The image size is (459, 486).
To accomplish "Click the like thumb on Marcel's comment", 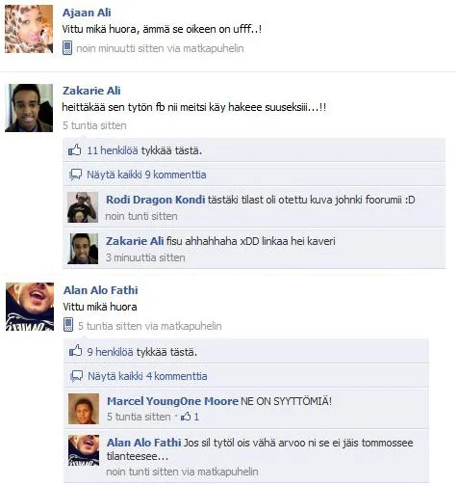I will click(186, 417).
